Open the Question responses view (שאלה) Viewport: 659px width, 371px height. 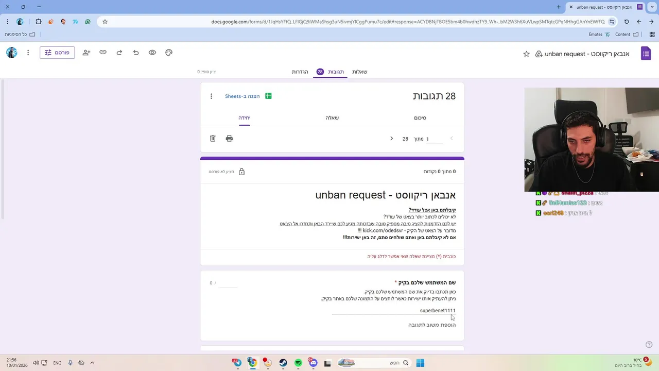point(332,118)
